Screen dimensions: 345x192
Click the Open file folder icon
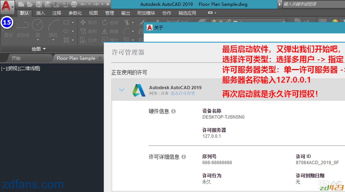(x=30, y=4)
